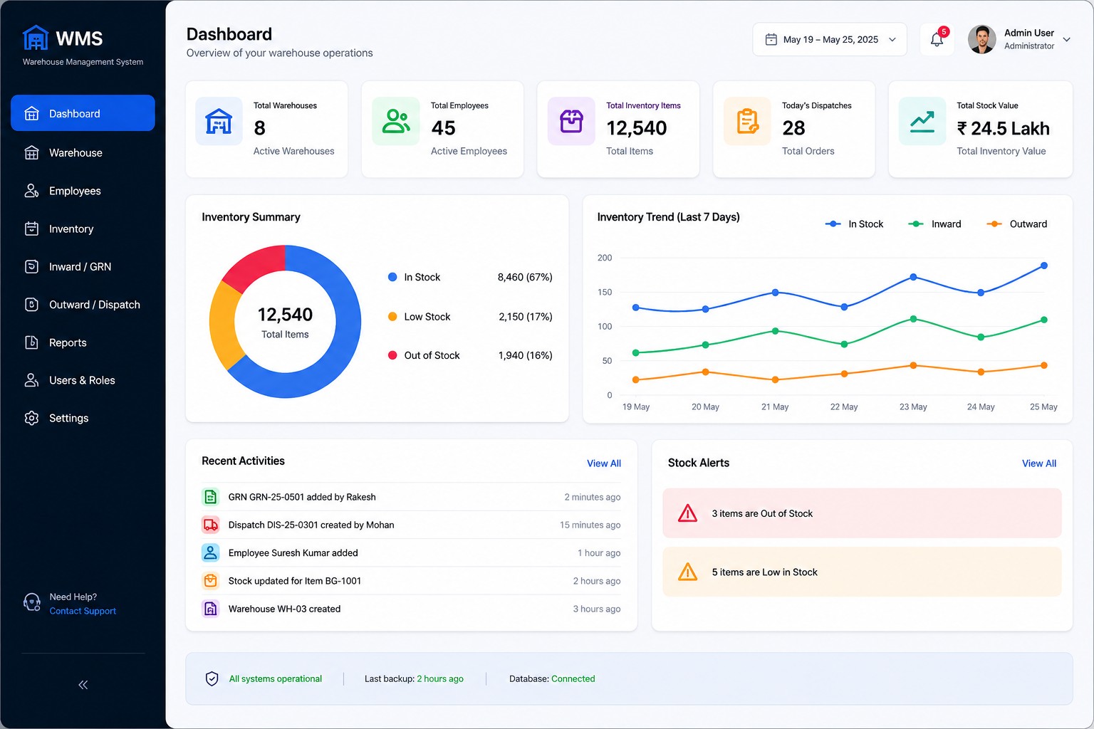Click the support headset icon
1094x729 pixels.
[x=32, y=603]
